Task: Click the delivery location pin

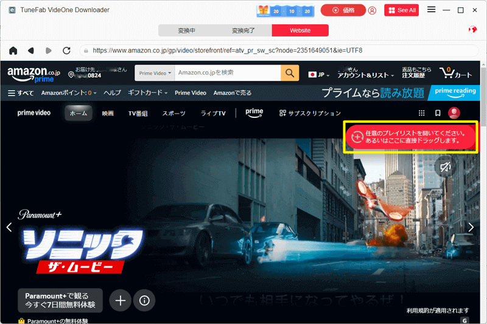Action: point(71,75)
